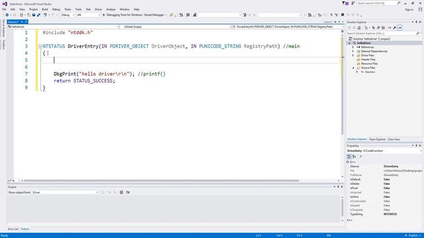This screenshot has height=238, width=424.
Task: Click the bookmark toolbar icon
Action: pos(343,15)
